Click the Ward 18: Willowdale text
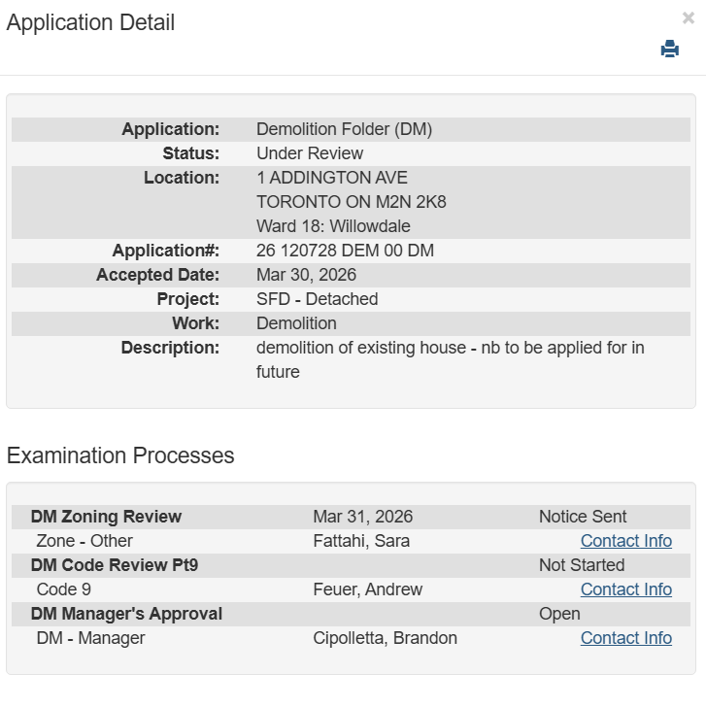Screen dimensions: 706x707 333,226
